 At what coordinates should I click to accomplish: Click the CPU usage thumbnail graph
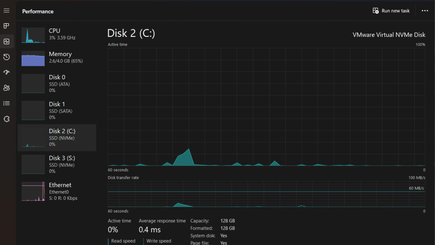[33, 35]
